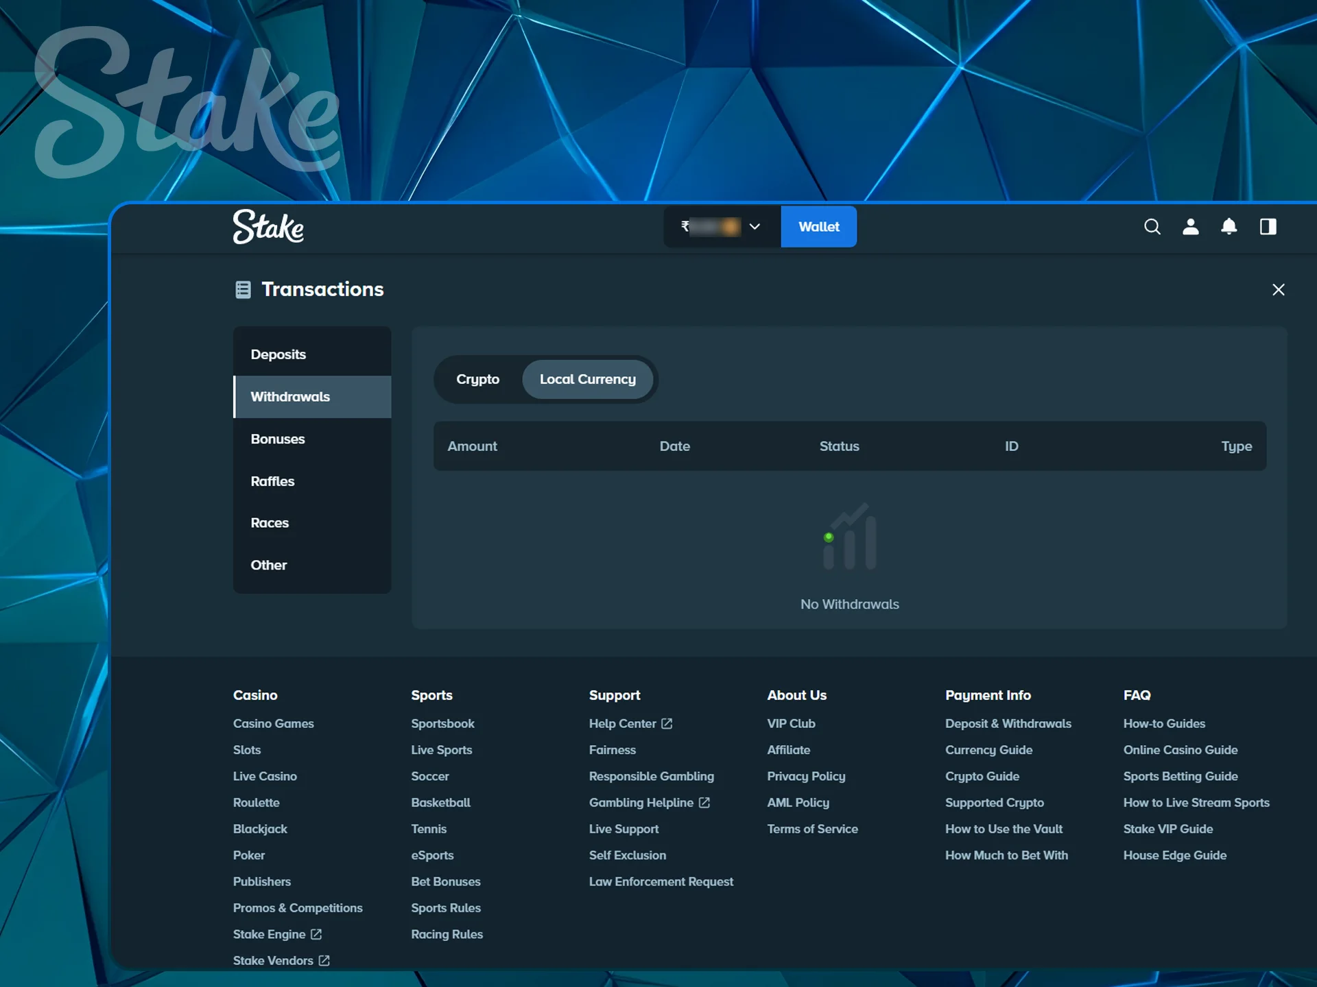Open the Law Enforcement Request link

(x=661, y=881)
